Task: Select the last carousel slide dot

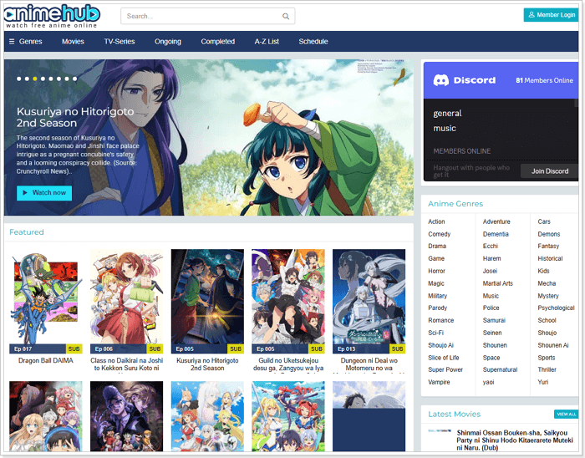Action: tap(74, 79)
